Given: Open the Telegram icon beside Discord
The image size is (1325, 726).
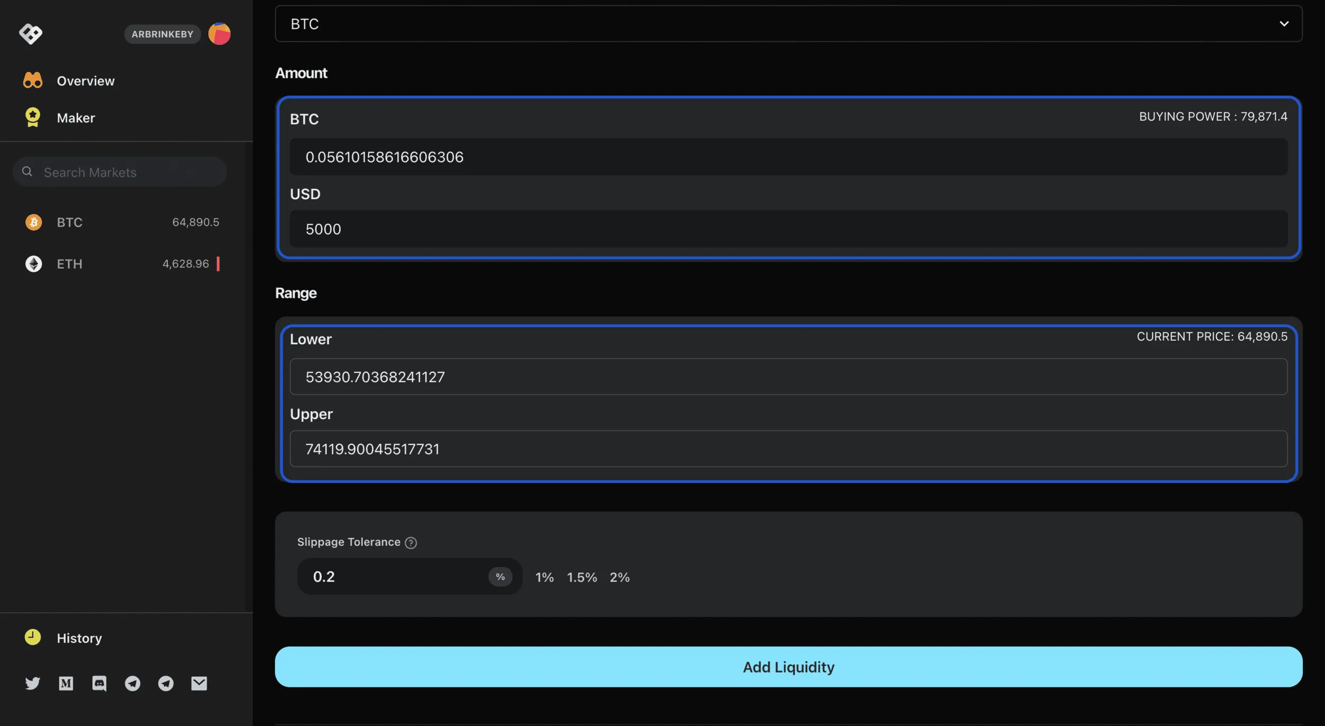Looking at the screenshot, I should click(132, 684).
